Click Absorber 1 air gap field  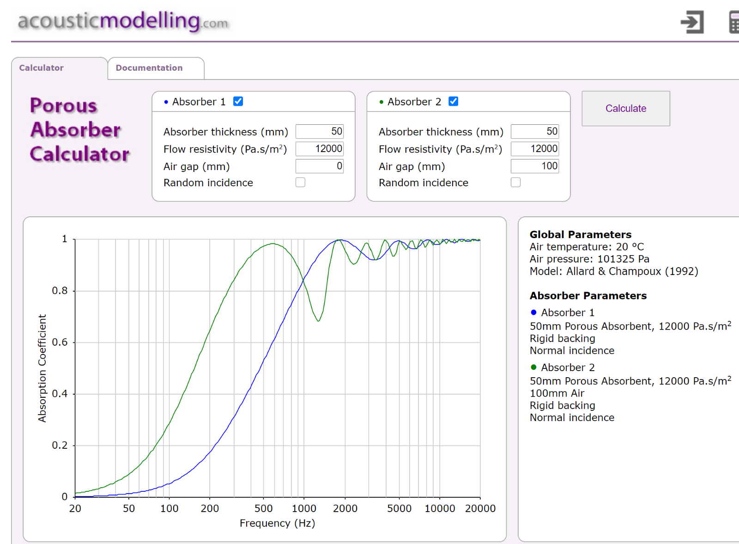pyautogui.click(x=320, y=166)
